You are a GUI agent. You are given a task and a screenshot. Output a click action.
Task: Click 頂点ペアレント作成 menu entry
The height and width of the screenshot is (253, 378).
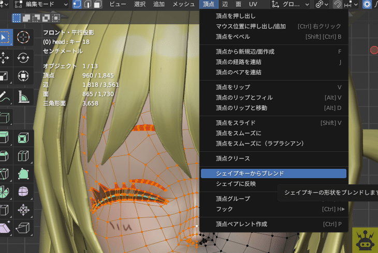(x=273, y=224)
